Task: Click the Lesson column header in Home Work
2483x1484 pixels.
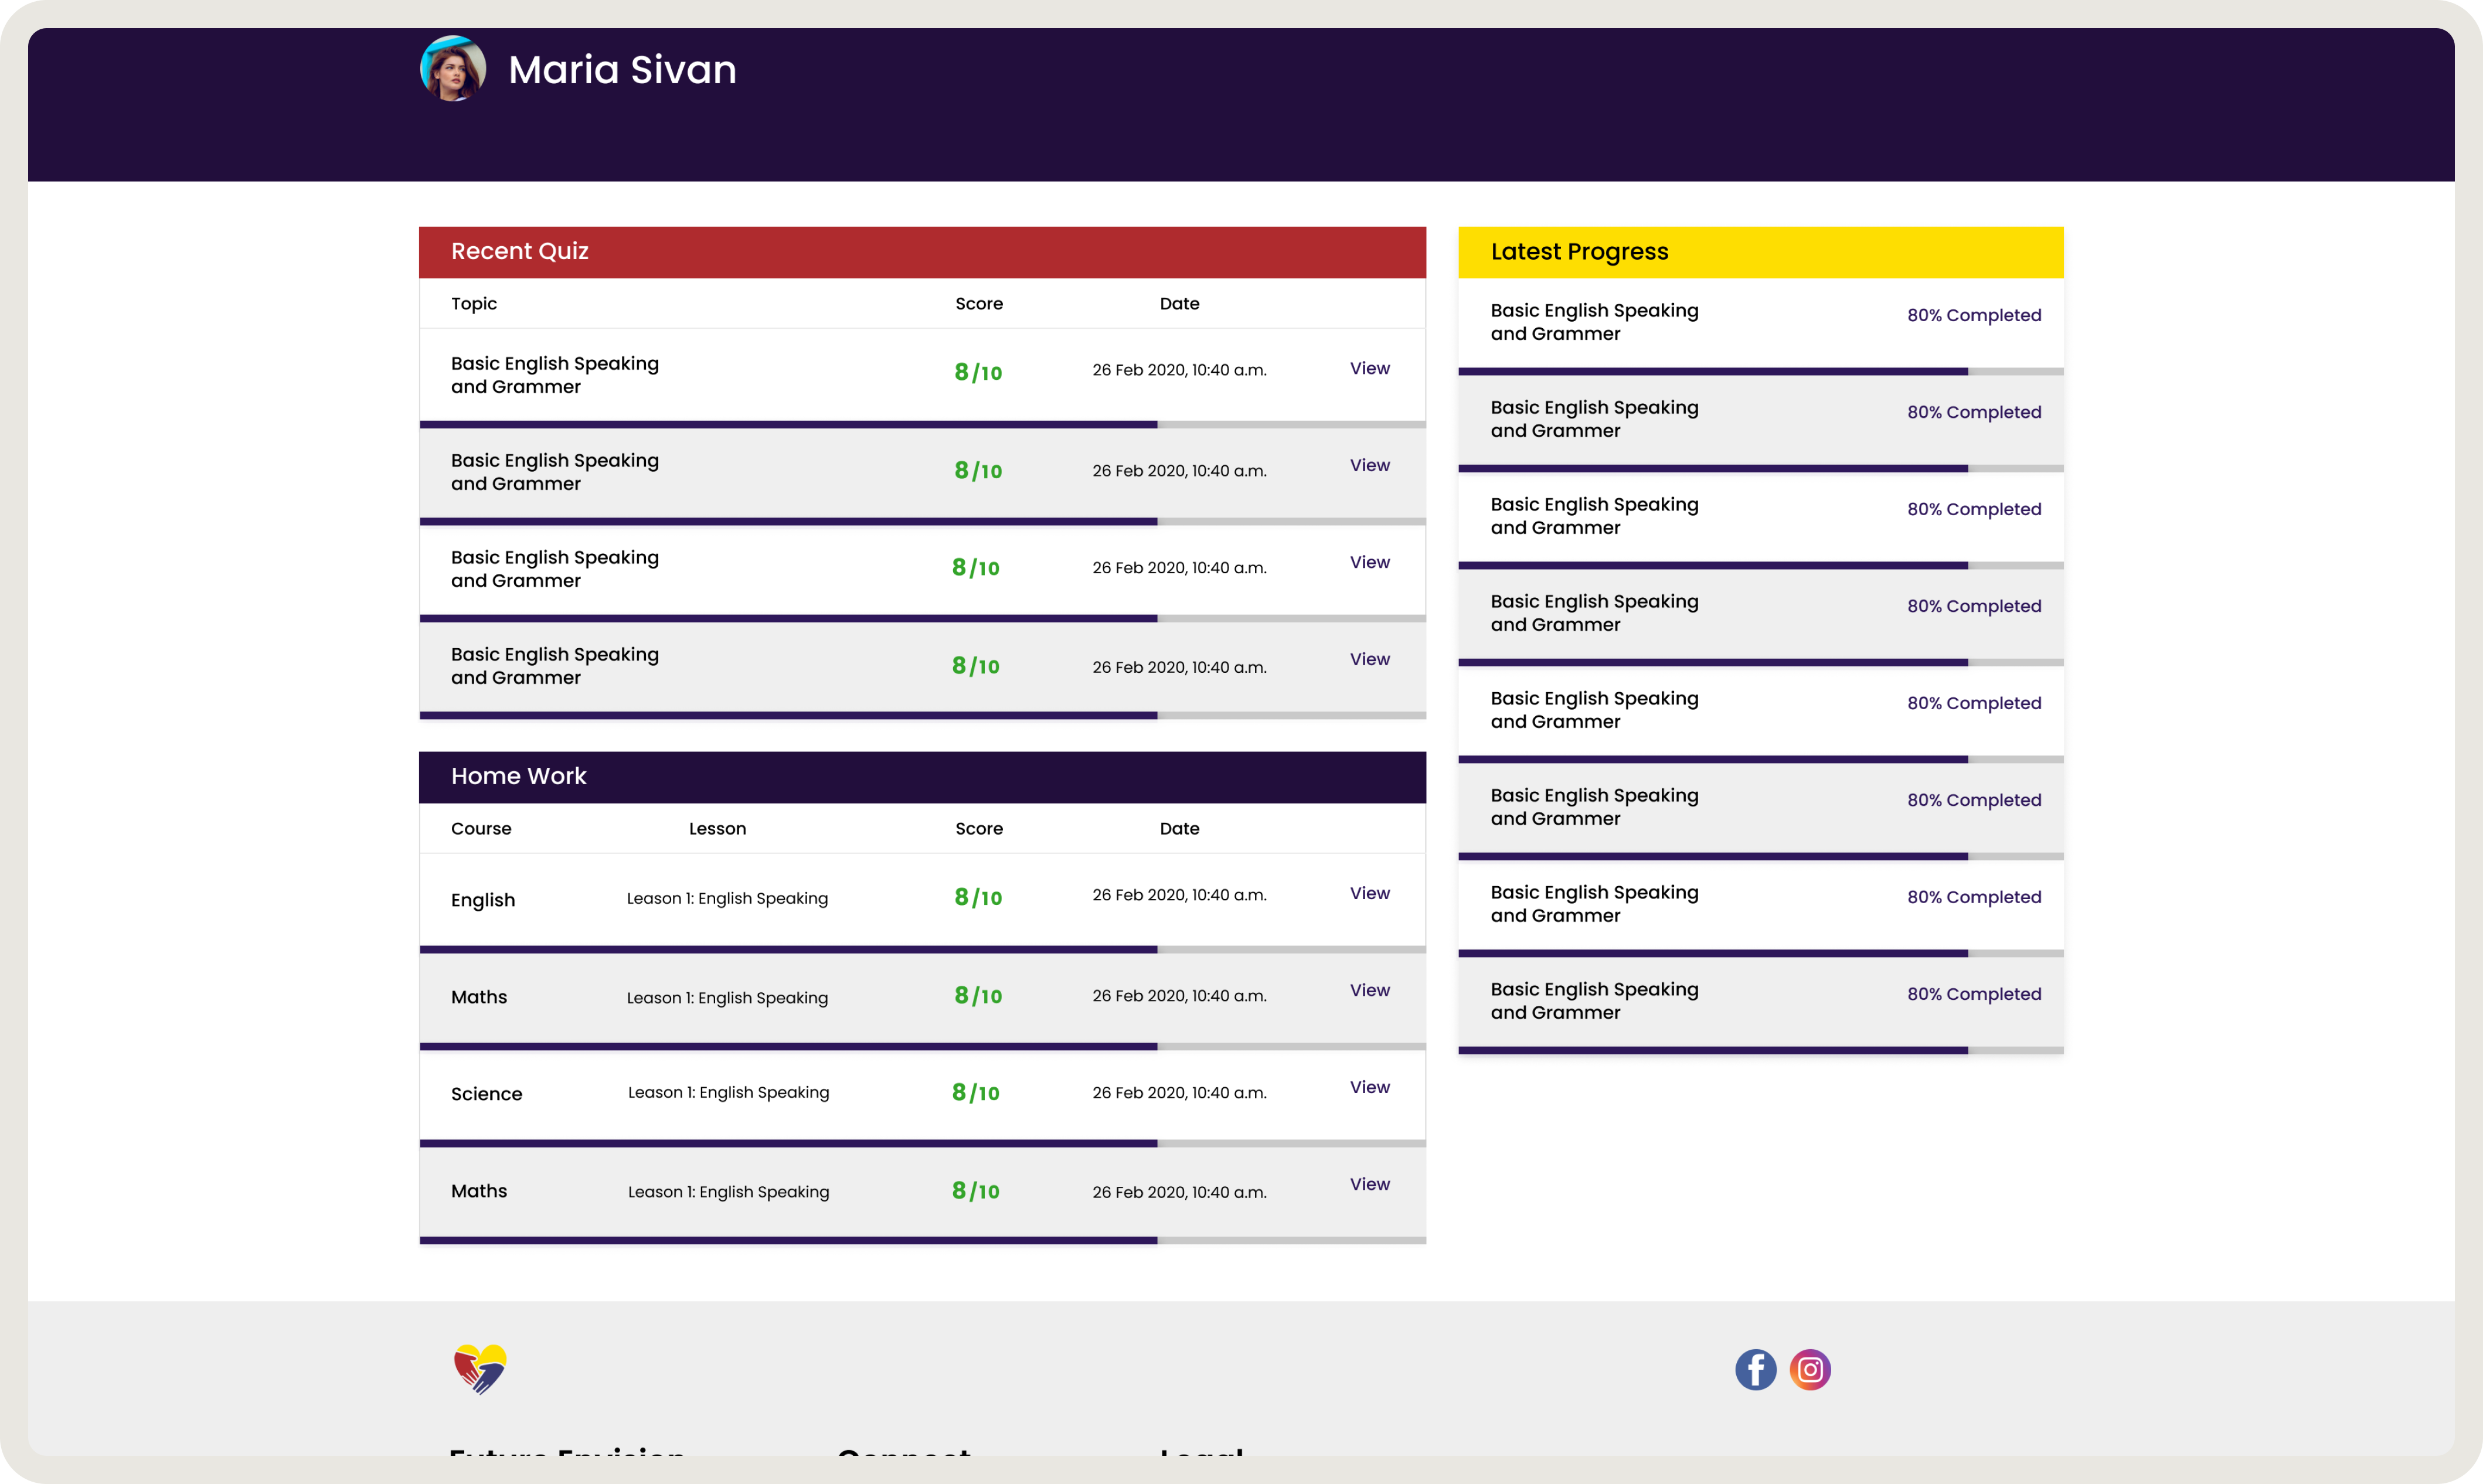Action: [x=717, y=828]
